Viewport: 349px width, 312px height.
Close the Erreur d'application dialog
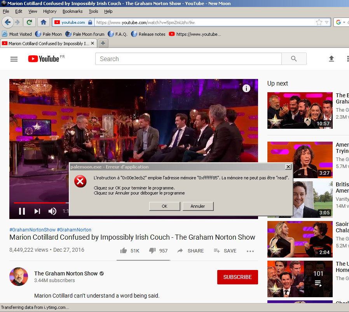click(288, 167)
